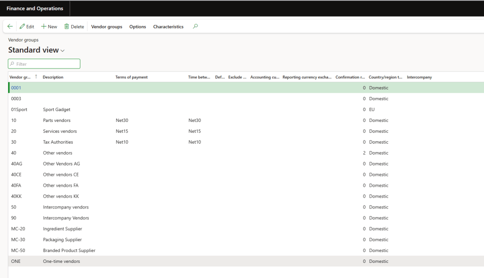This screenshot has height=278, width=484.
Task: Click the Terms of payment column header
Action: coord(131,77)
